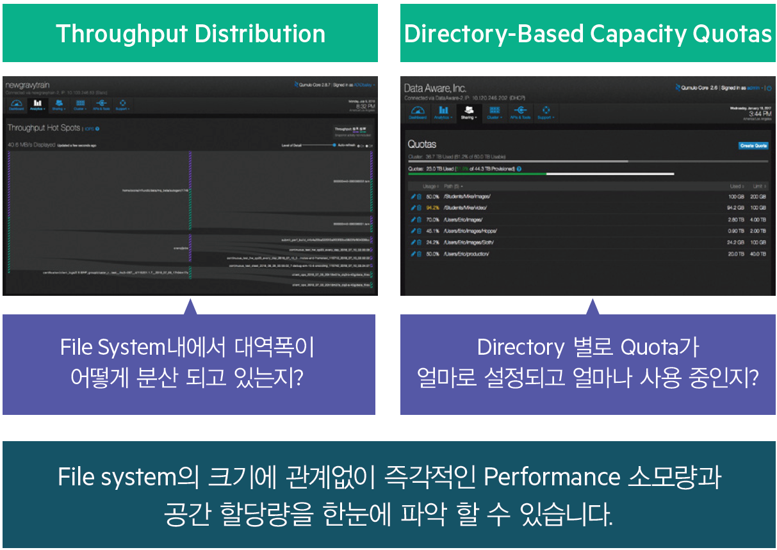Click the /Students/Mike/video/ path
777x550 pixels.
click(466, 208)
